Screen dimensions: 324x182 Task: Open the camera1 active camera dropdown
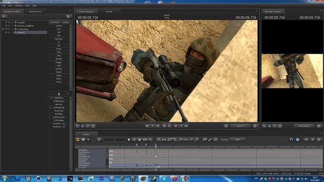240,126
